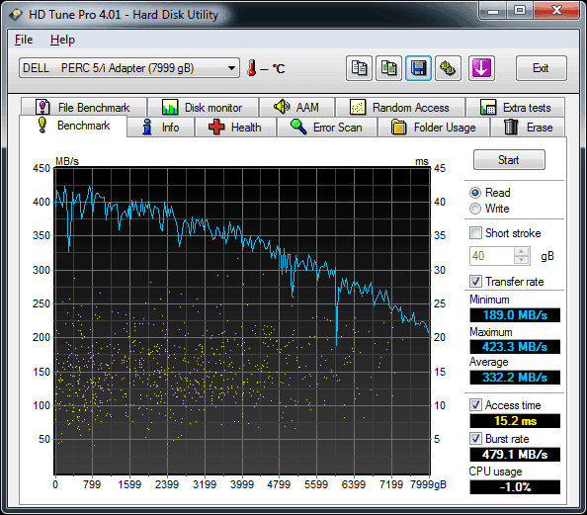Click the thermometer temperature icon
This screenshot has height=515, width=587.
click(x=252, y=68)
